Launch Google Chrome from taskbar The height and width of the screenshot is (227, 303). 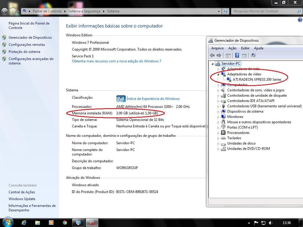coord(65,223)
